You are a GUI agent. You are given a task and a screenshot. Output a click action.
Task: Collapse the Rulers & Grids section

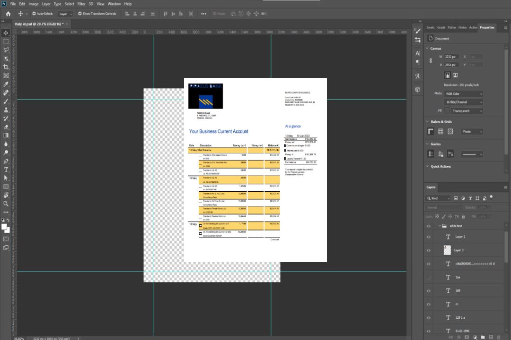point(428,122)
